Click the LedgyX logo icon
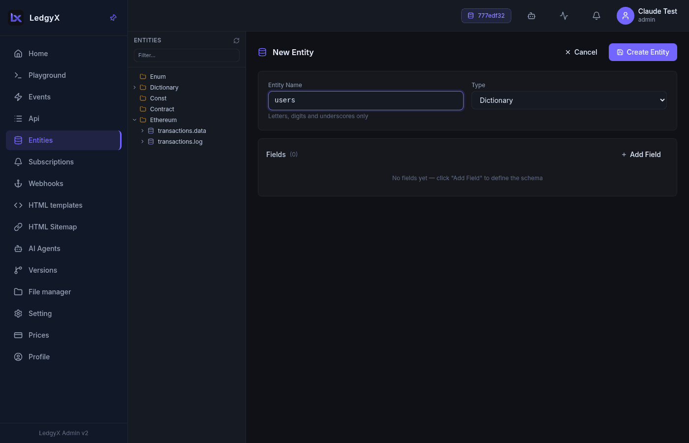Viewport: 689px width, 443px height. click(16, 18)
